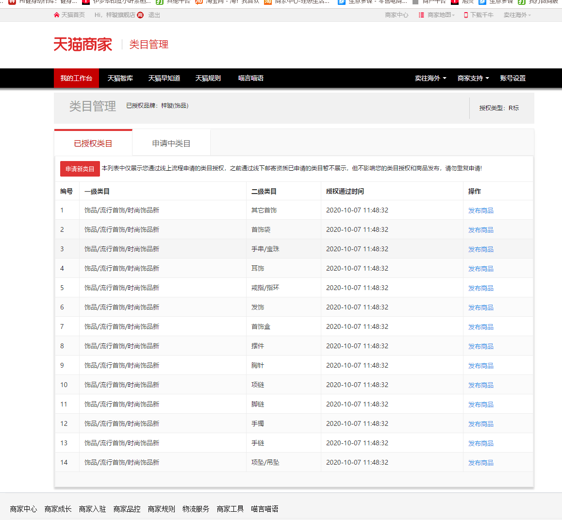This screenshot has height=520, width=562.
Task: Open the 天猫规则 menu item
Action: pyautogui.click(x=208, y=78)
